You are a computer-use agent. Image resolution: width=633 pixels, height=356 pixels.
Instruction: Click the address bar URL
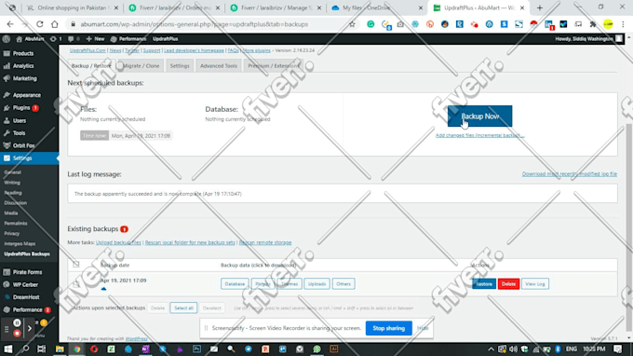[195, 24]
